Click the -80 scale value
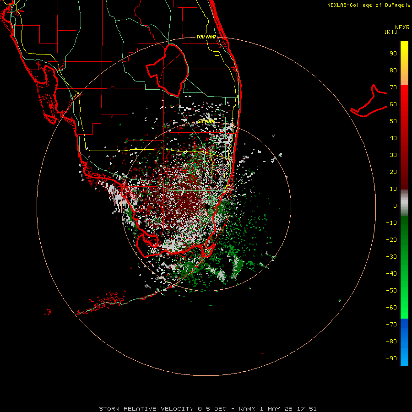This screenshot has height=412, width=412. coord(391,342)
